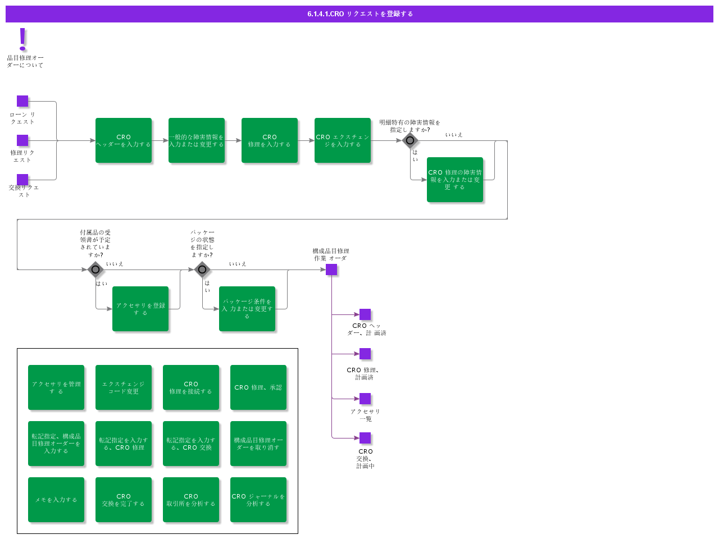Viewport: 719px width, 539px height.
Task: Click いいえ label beside the 付属品 gateway
Action: [x=115, y=264]
